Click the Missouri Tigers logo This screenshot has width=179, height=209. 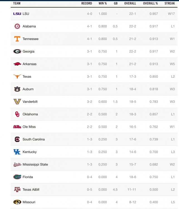[x=17, y=202]
